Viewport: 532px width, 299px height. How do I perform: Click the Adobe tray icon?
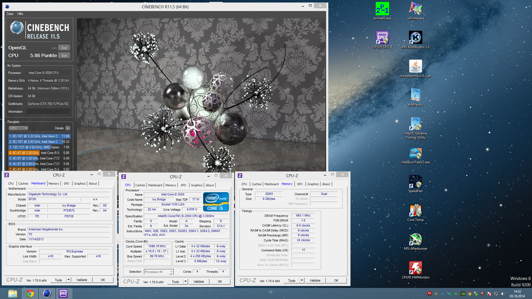coord(429,294)
